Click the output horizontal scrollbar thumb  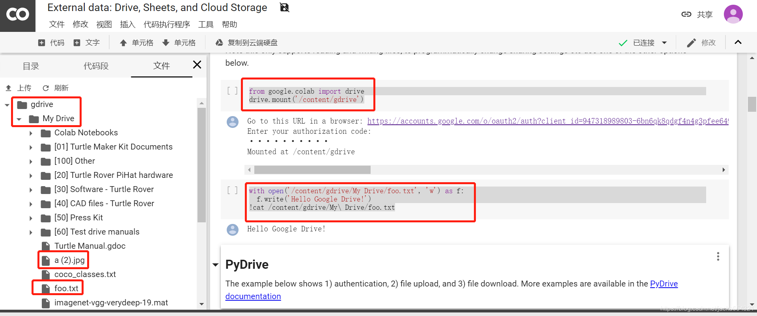pyautogui.click(x=312, y=170)
